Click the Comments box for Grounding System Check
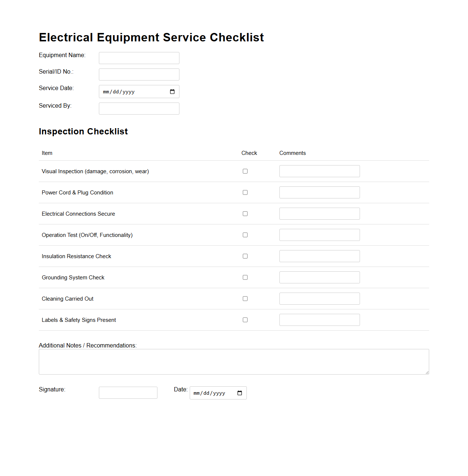468x476 pixels. click(319, 277)
